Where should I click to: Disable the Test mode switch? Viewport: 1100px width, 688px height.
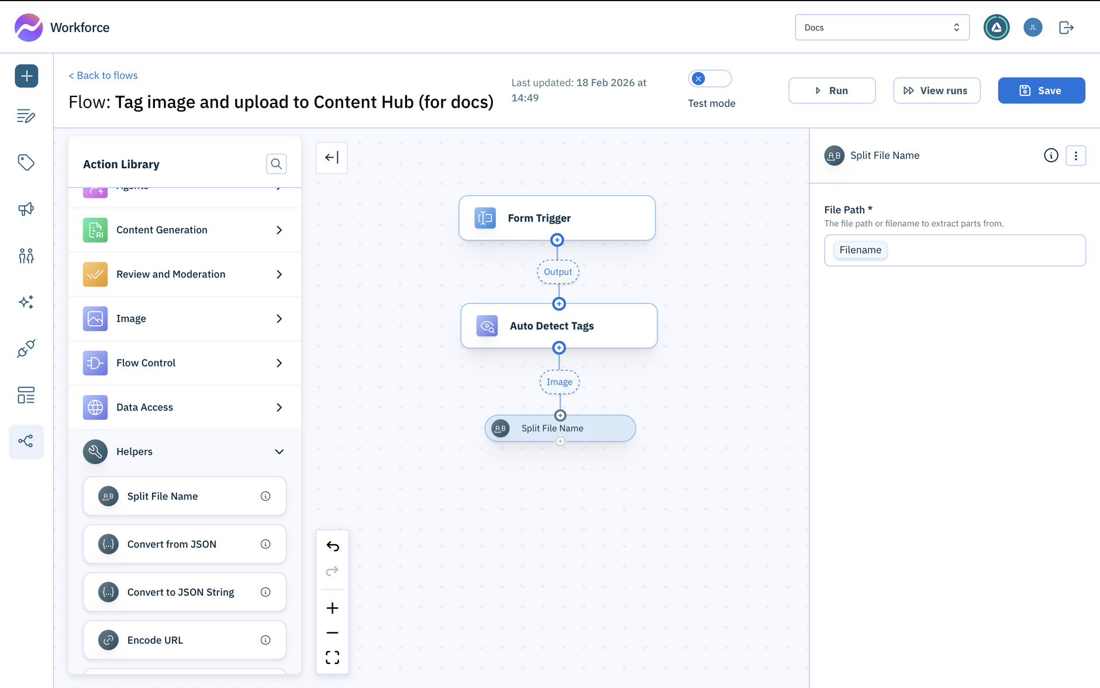tap(709, 78)
